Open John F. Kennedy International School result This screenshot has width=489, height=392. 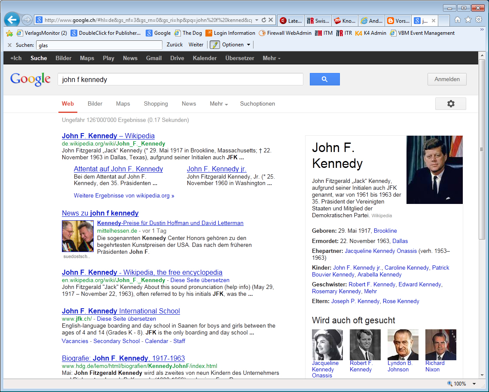coord(121,311)
